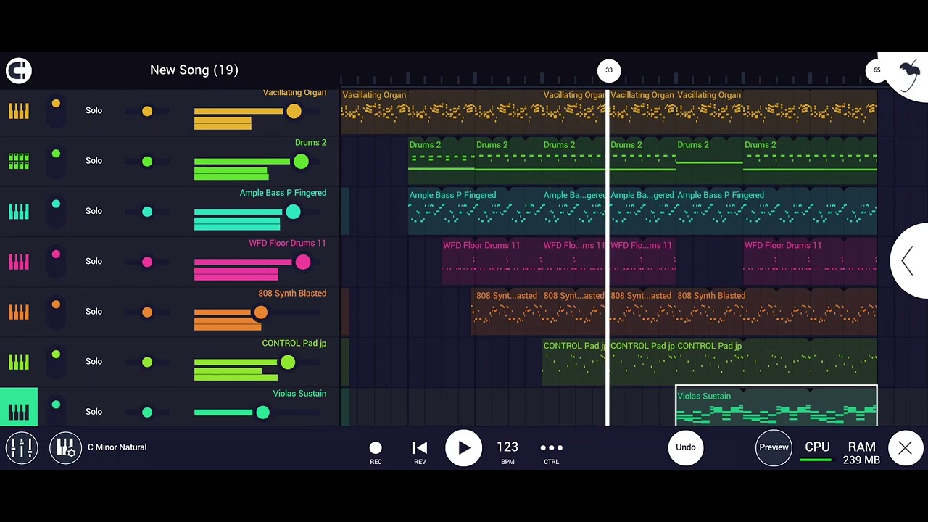Select the first Drums 2 clip
The width and height of the screenshot is (928, 522).
[x=441, y=161]
